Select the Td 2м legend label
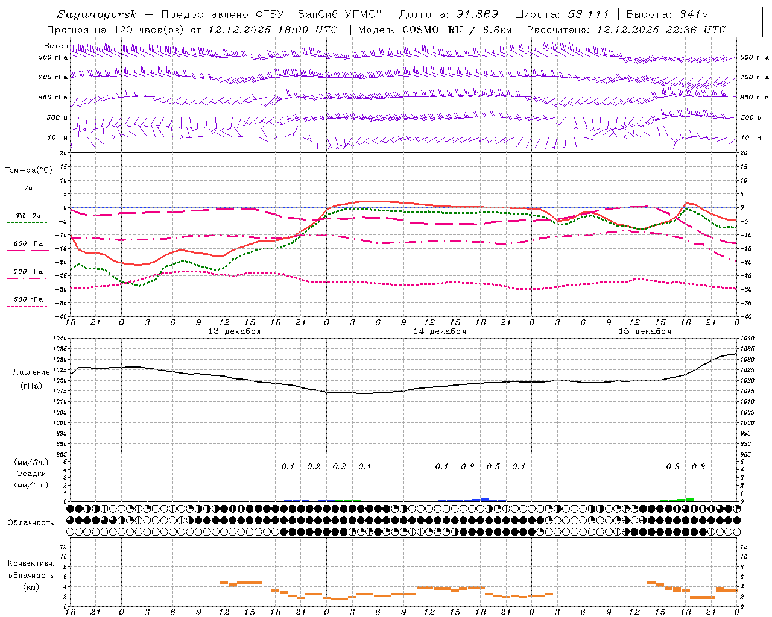Screen dimensions: 772x617 28,216
